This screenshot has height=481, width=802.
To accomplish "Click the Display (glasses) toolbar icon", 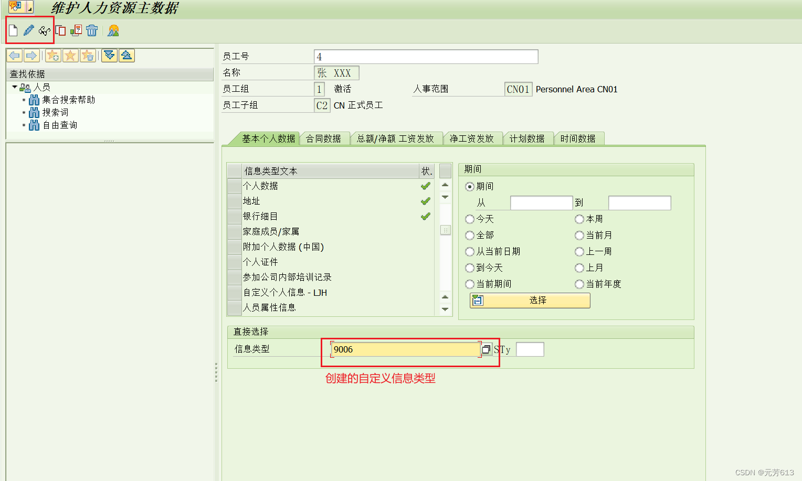I will (45, 31).
